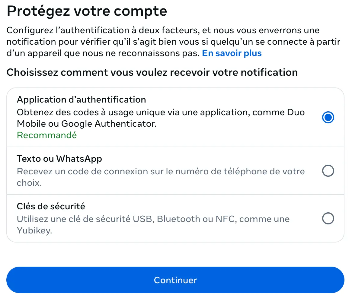This screenshot has height=298, width=352.
Task: Click the word 'choix.' under Texto ou WhatsApp
Action: tap(29, 183)
